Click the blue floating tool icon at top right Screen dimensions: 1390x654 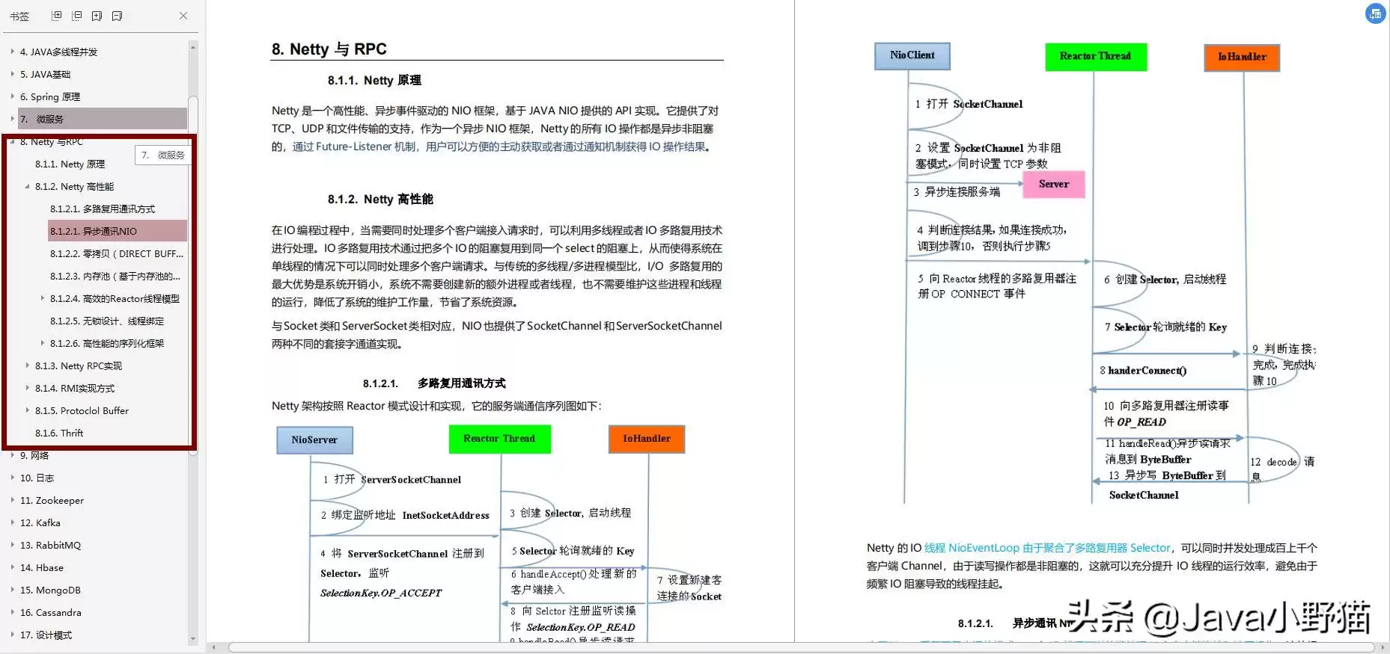pyautogui.click(x=1376, y=13)
